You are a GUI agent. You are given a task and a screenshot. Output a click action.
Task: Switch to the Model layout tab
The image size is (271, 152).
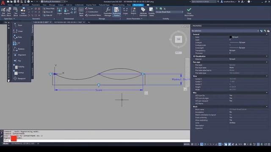pyautogui.click(x=6, y=144)
